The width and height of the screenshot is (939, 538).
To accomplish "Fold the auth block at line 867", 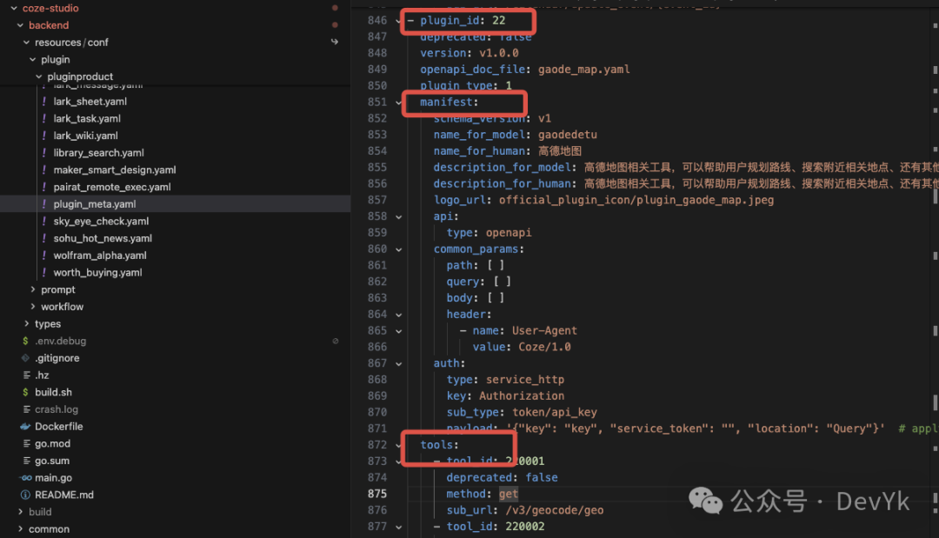I will pyautogui.click(x=398, y=363).
